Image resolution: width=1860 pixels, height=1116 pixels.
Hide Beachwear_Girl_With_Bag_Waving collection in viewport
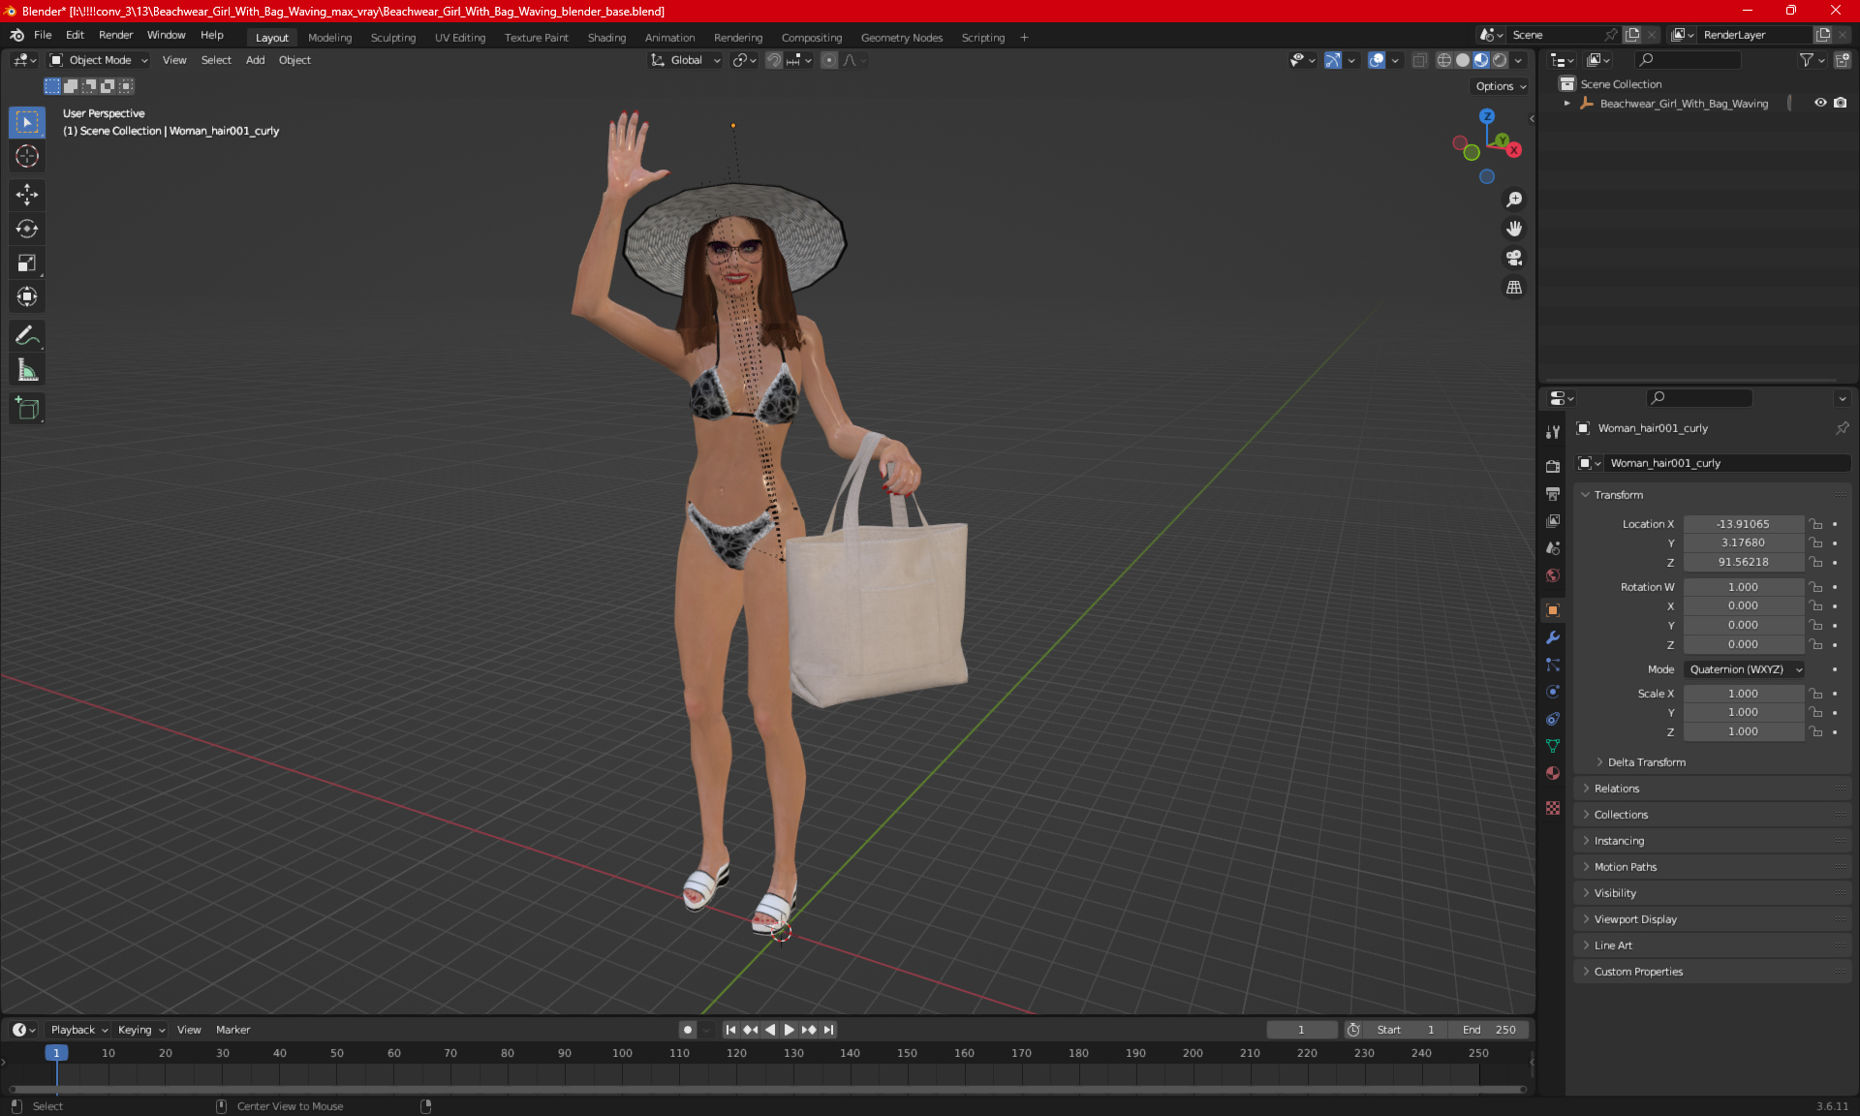(x=1820, y=103)
